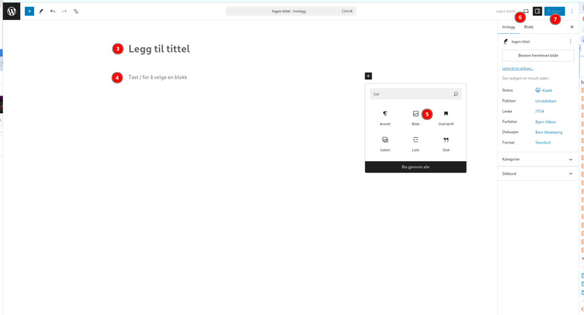
Task: Expand the Stikkord panel
Action: [538, 174]
